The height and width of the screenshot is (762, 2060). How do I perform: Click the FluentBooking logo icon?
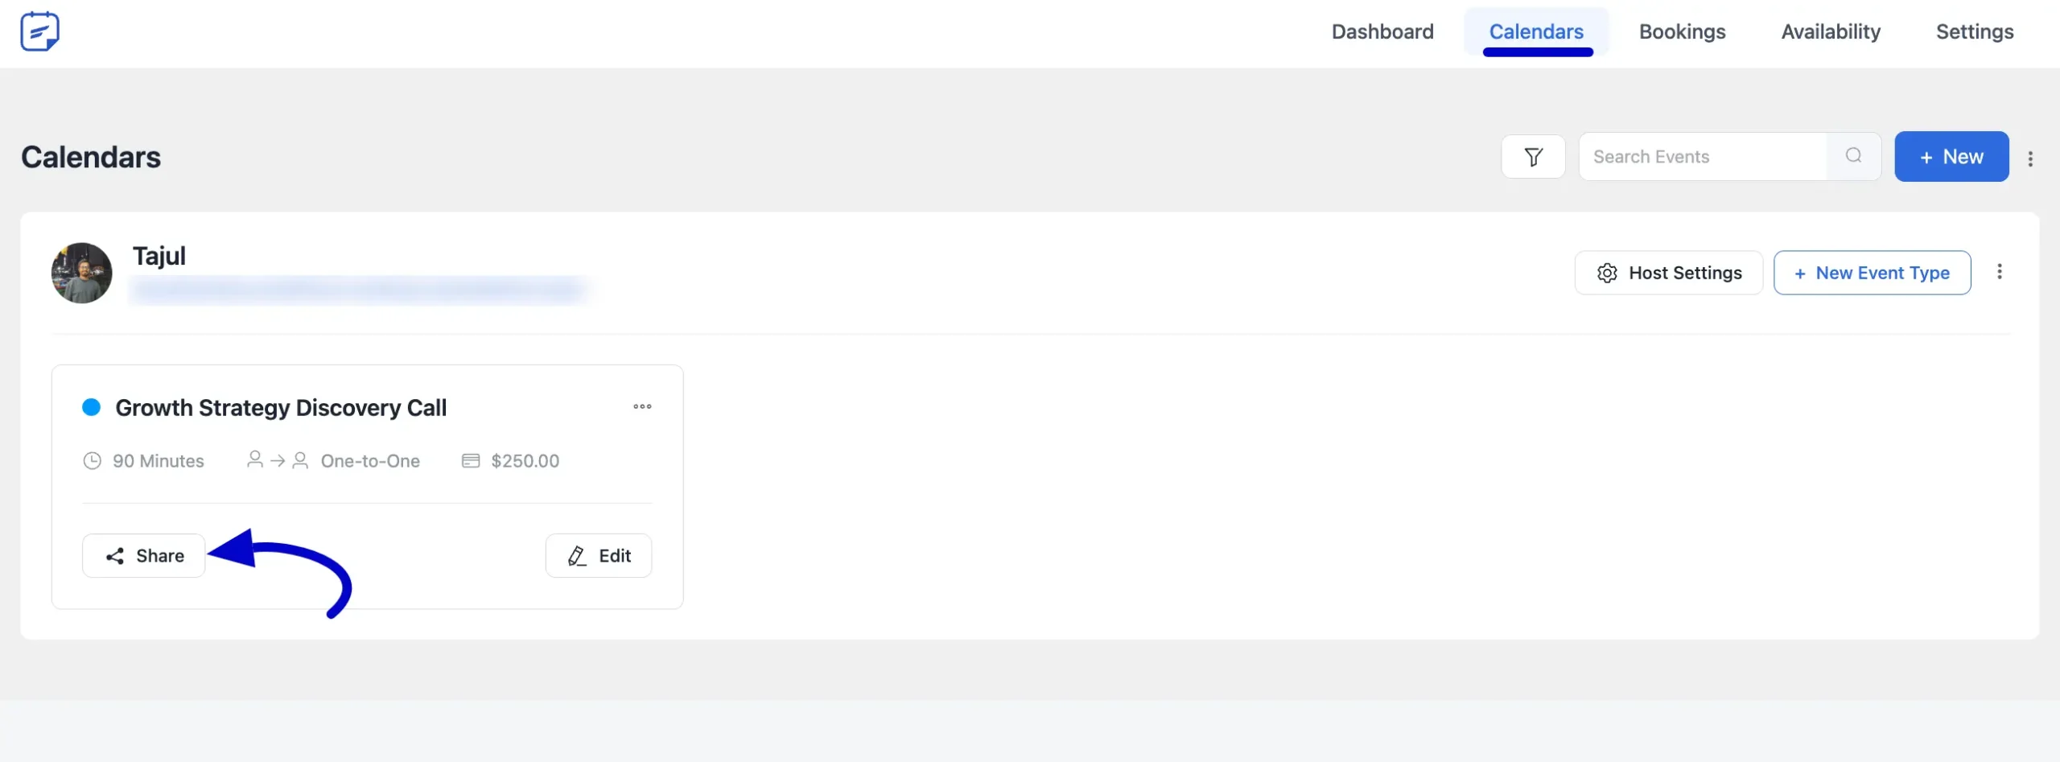39,31
